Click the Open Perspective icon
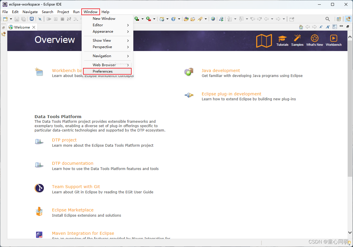353x247 pixels. point(339,19)
